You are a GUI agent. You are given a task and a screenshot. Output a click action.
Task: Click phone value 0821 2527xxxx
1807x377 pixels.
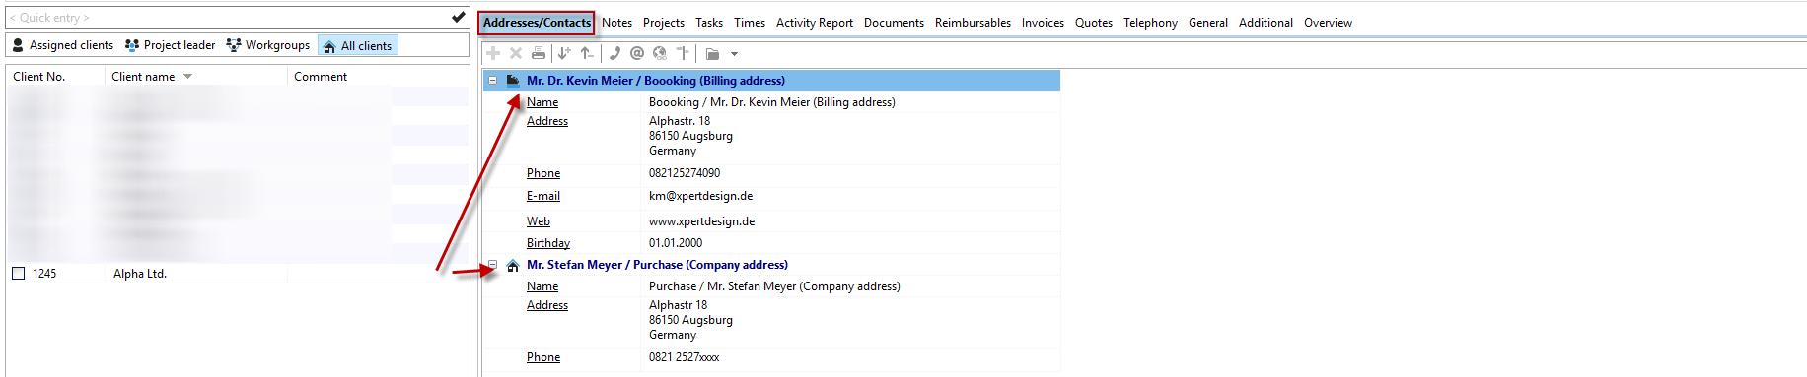(x=684, y=357)
